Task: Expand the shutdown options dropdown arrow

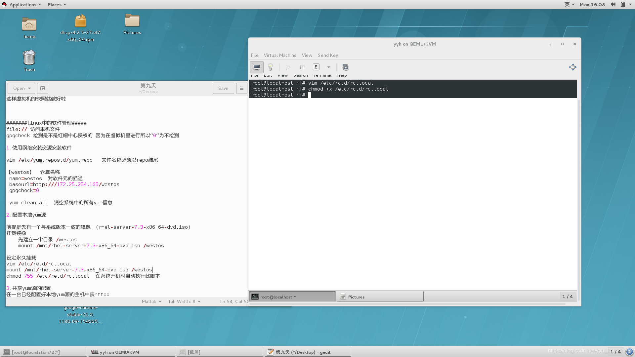Action: pyautogui.click(x=329, y=67)
